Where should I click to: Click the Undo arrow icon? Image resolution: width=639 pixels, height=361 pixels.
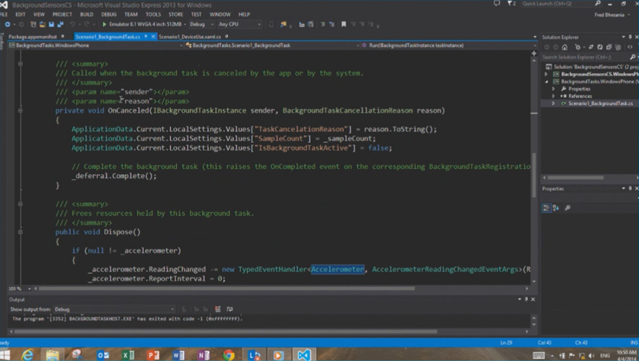point(72,24)
